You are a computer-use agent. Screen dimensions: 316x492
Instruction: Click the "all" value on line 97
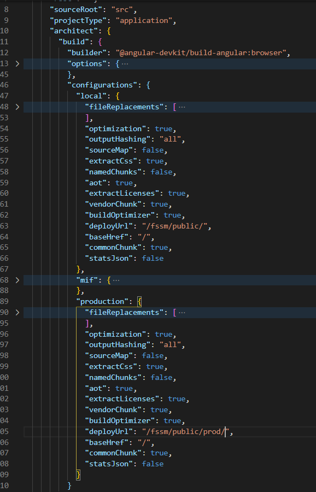[171, 345]
